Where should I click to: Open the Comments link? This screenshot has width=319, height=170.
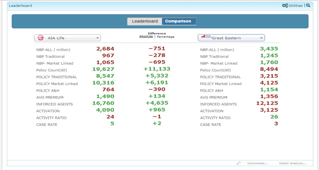tap(257, 163)
